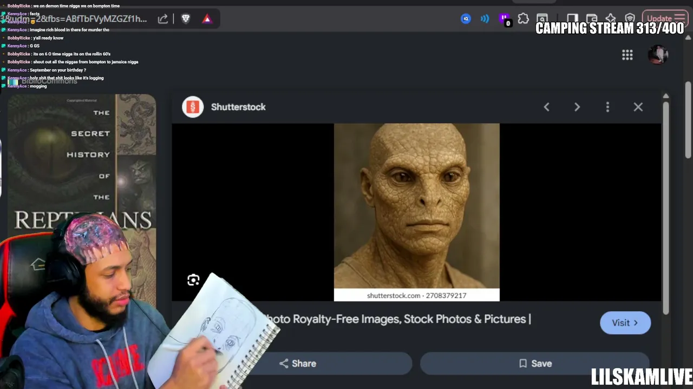Open the Brave Rewards triangle icon
This screenshot has height=389, width=693.
tap(207, 19)
